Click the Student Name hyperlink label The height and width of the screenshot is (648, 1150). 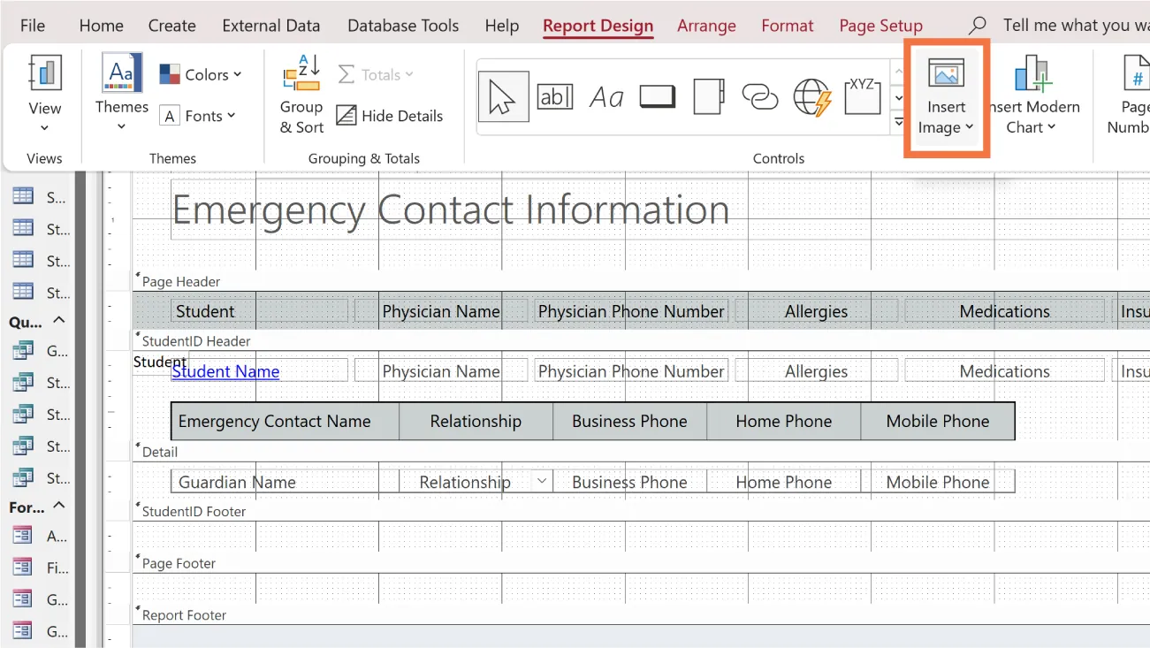[225, 371]
